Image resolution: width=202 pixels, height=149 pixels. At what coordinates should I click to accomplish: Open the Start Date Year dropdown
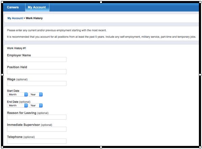pos(36,94)
